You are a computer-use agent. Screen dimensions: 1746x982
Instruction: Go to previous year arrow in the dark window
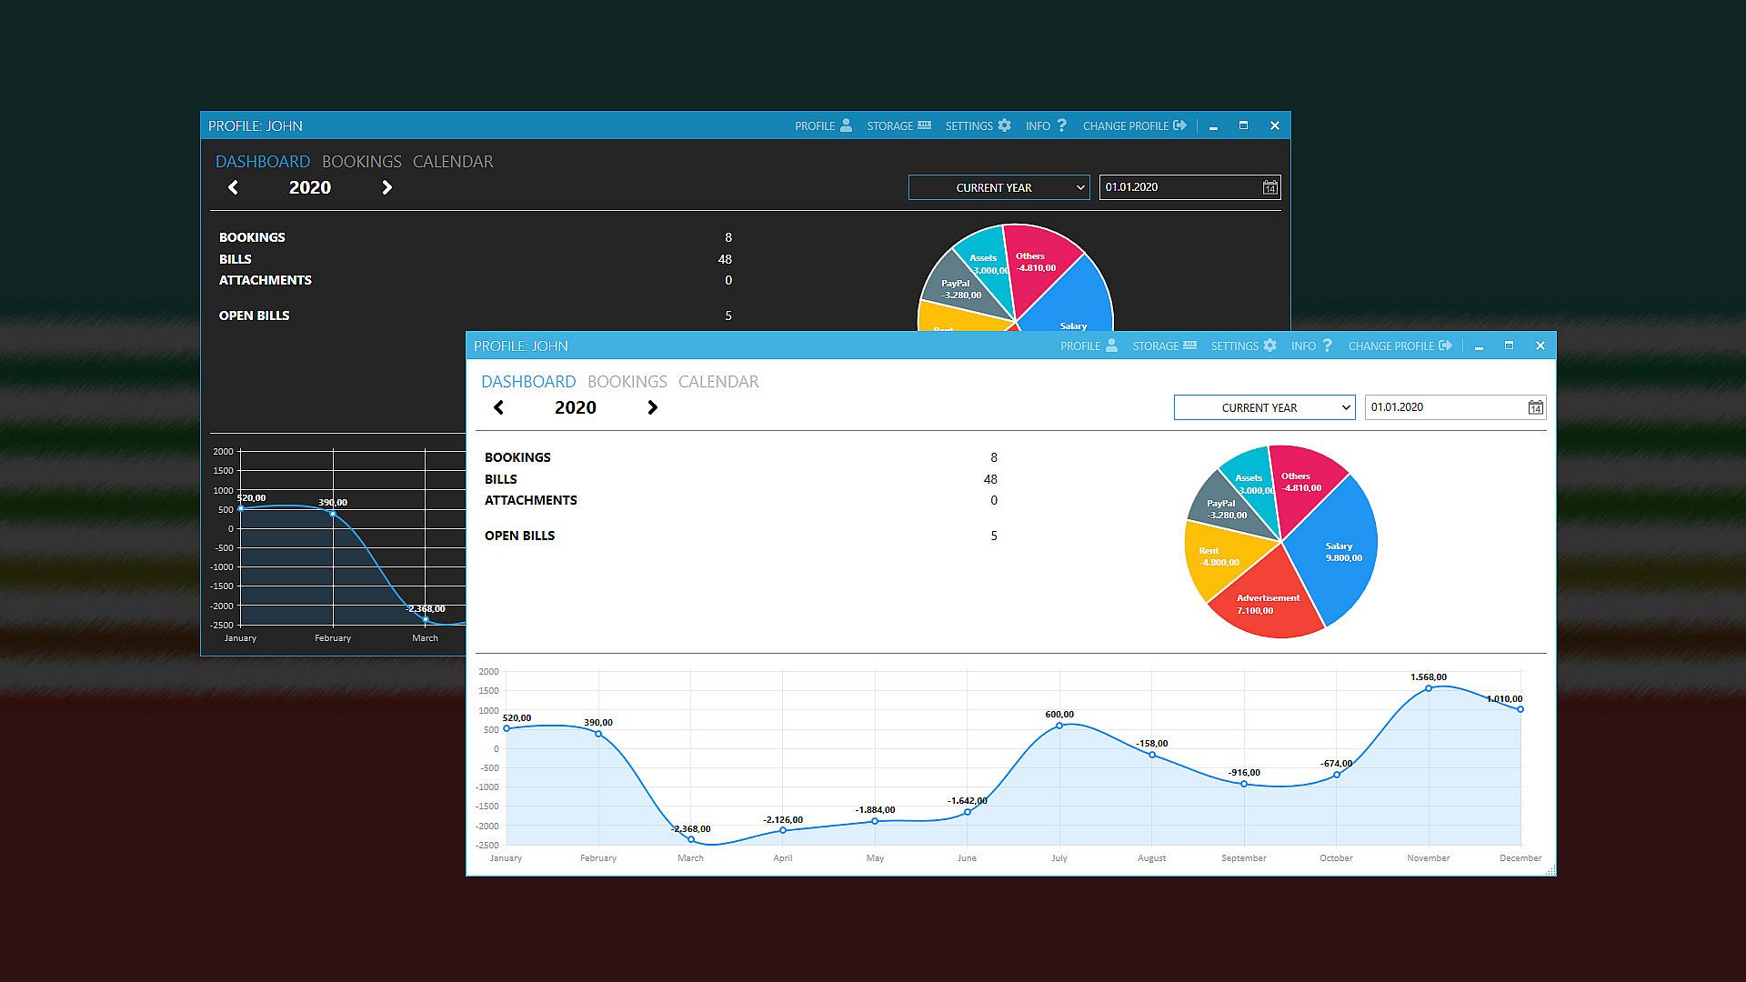click(x=233, y=187)
